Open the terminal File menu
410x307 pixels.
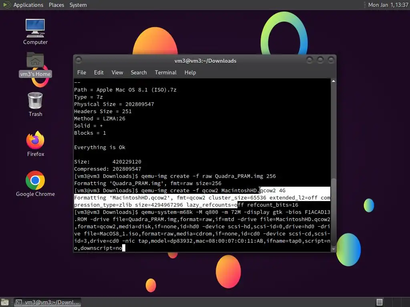tap(82, 72)
